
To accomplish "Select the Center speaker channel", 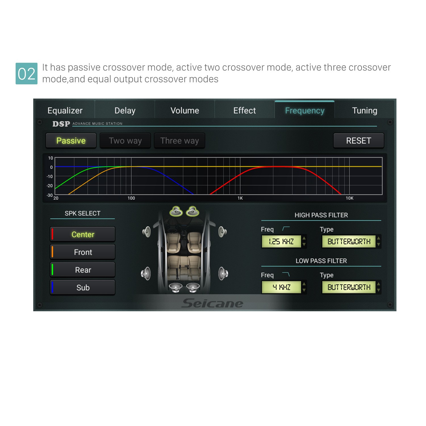I will pos(83,234).
